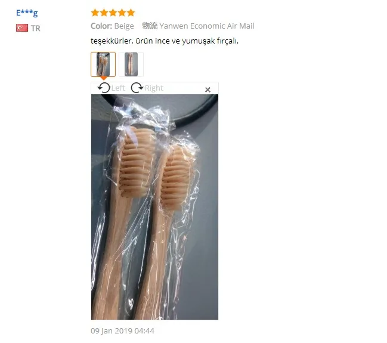Screen dimensions: 387x343
Task: Open reviewer E***g's profile name
Action: tap(27, 13)
